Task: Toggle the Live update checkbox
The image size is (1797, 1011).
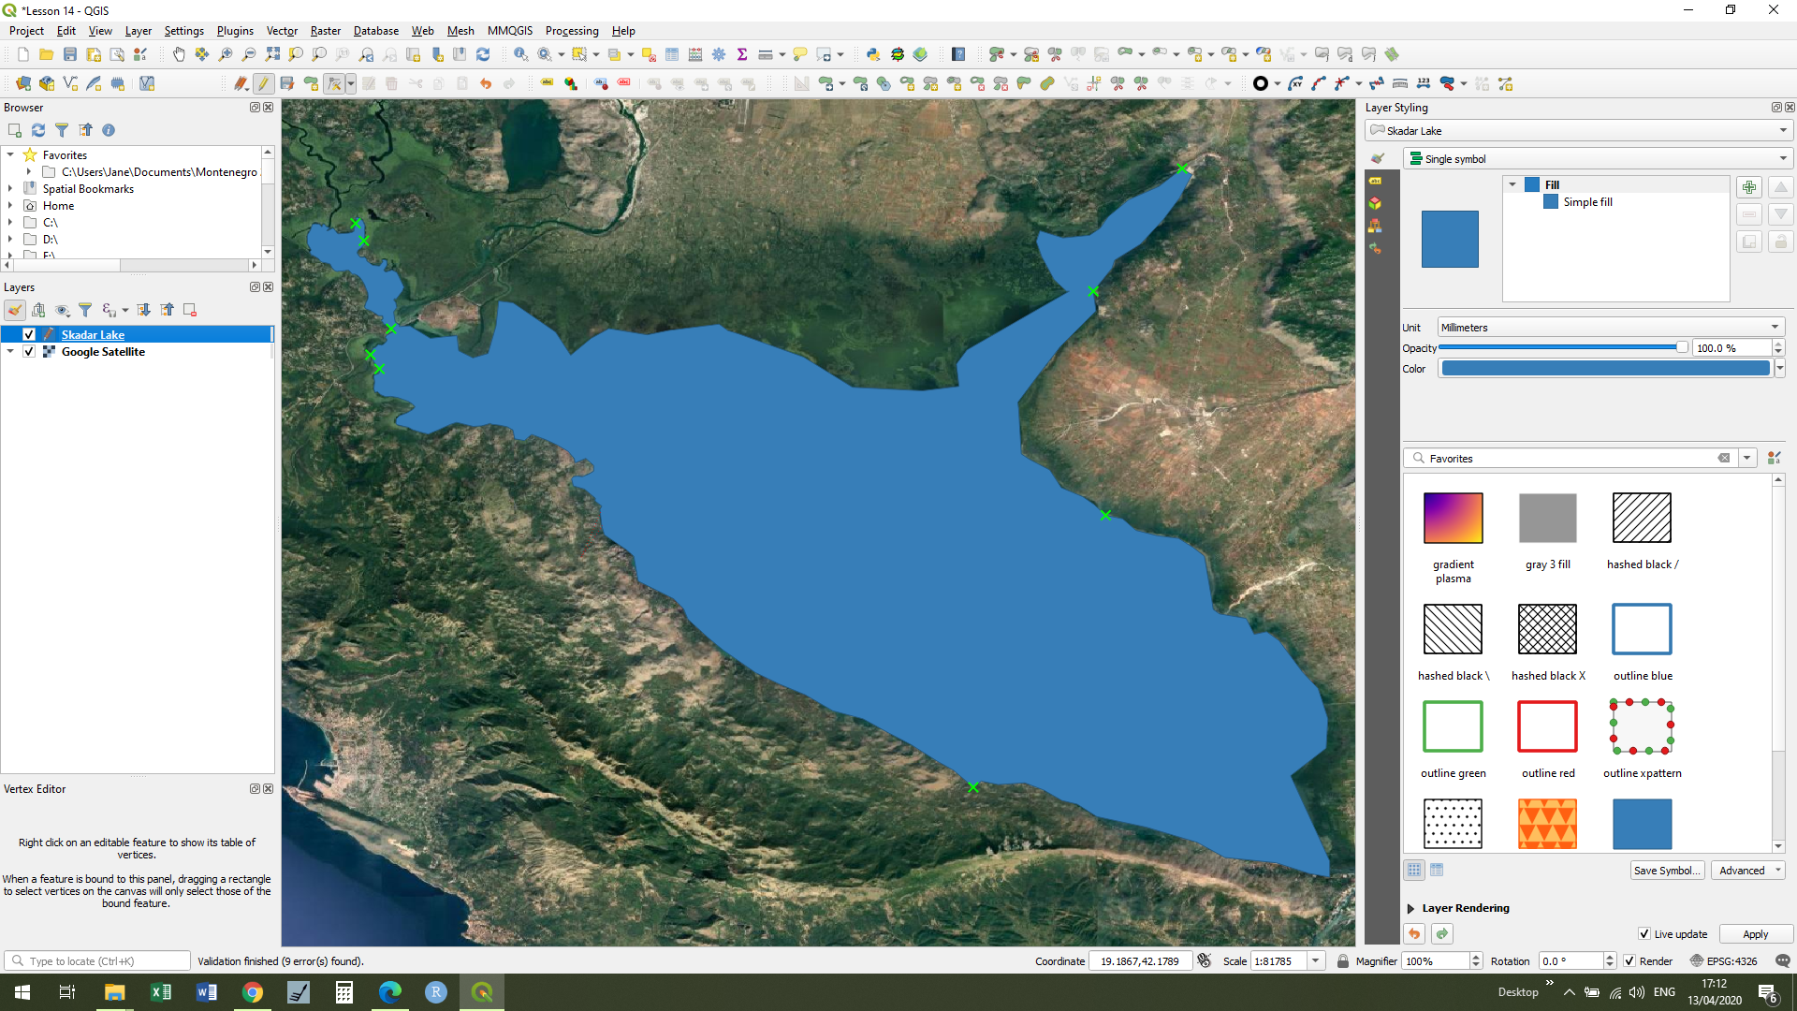Action: coord(1644,934)
